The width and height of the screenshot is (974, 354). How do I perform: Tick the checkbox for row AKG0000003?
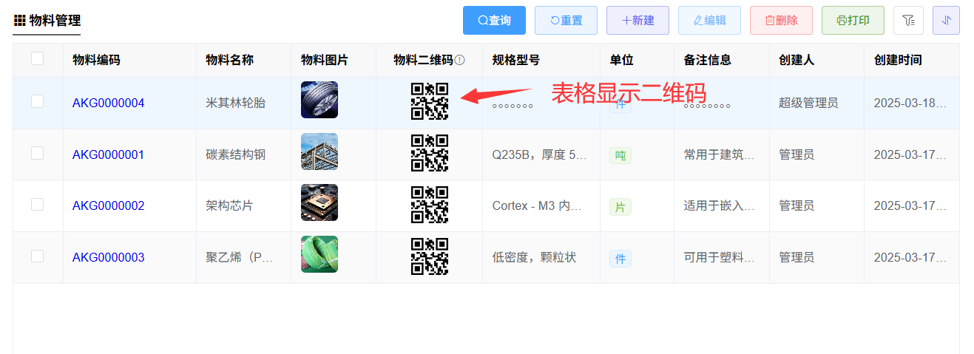[x=38, y=256]
